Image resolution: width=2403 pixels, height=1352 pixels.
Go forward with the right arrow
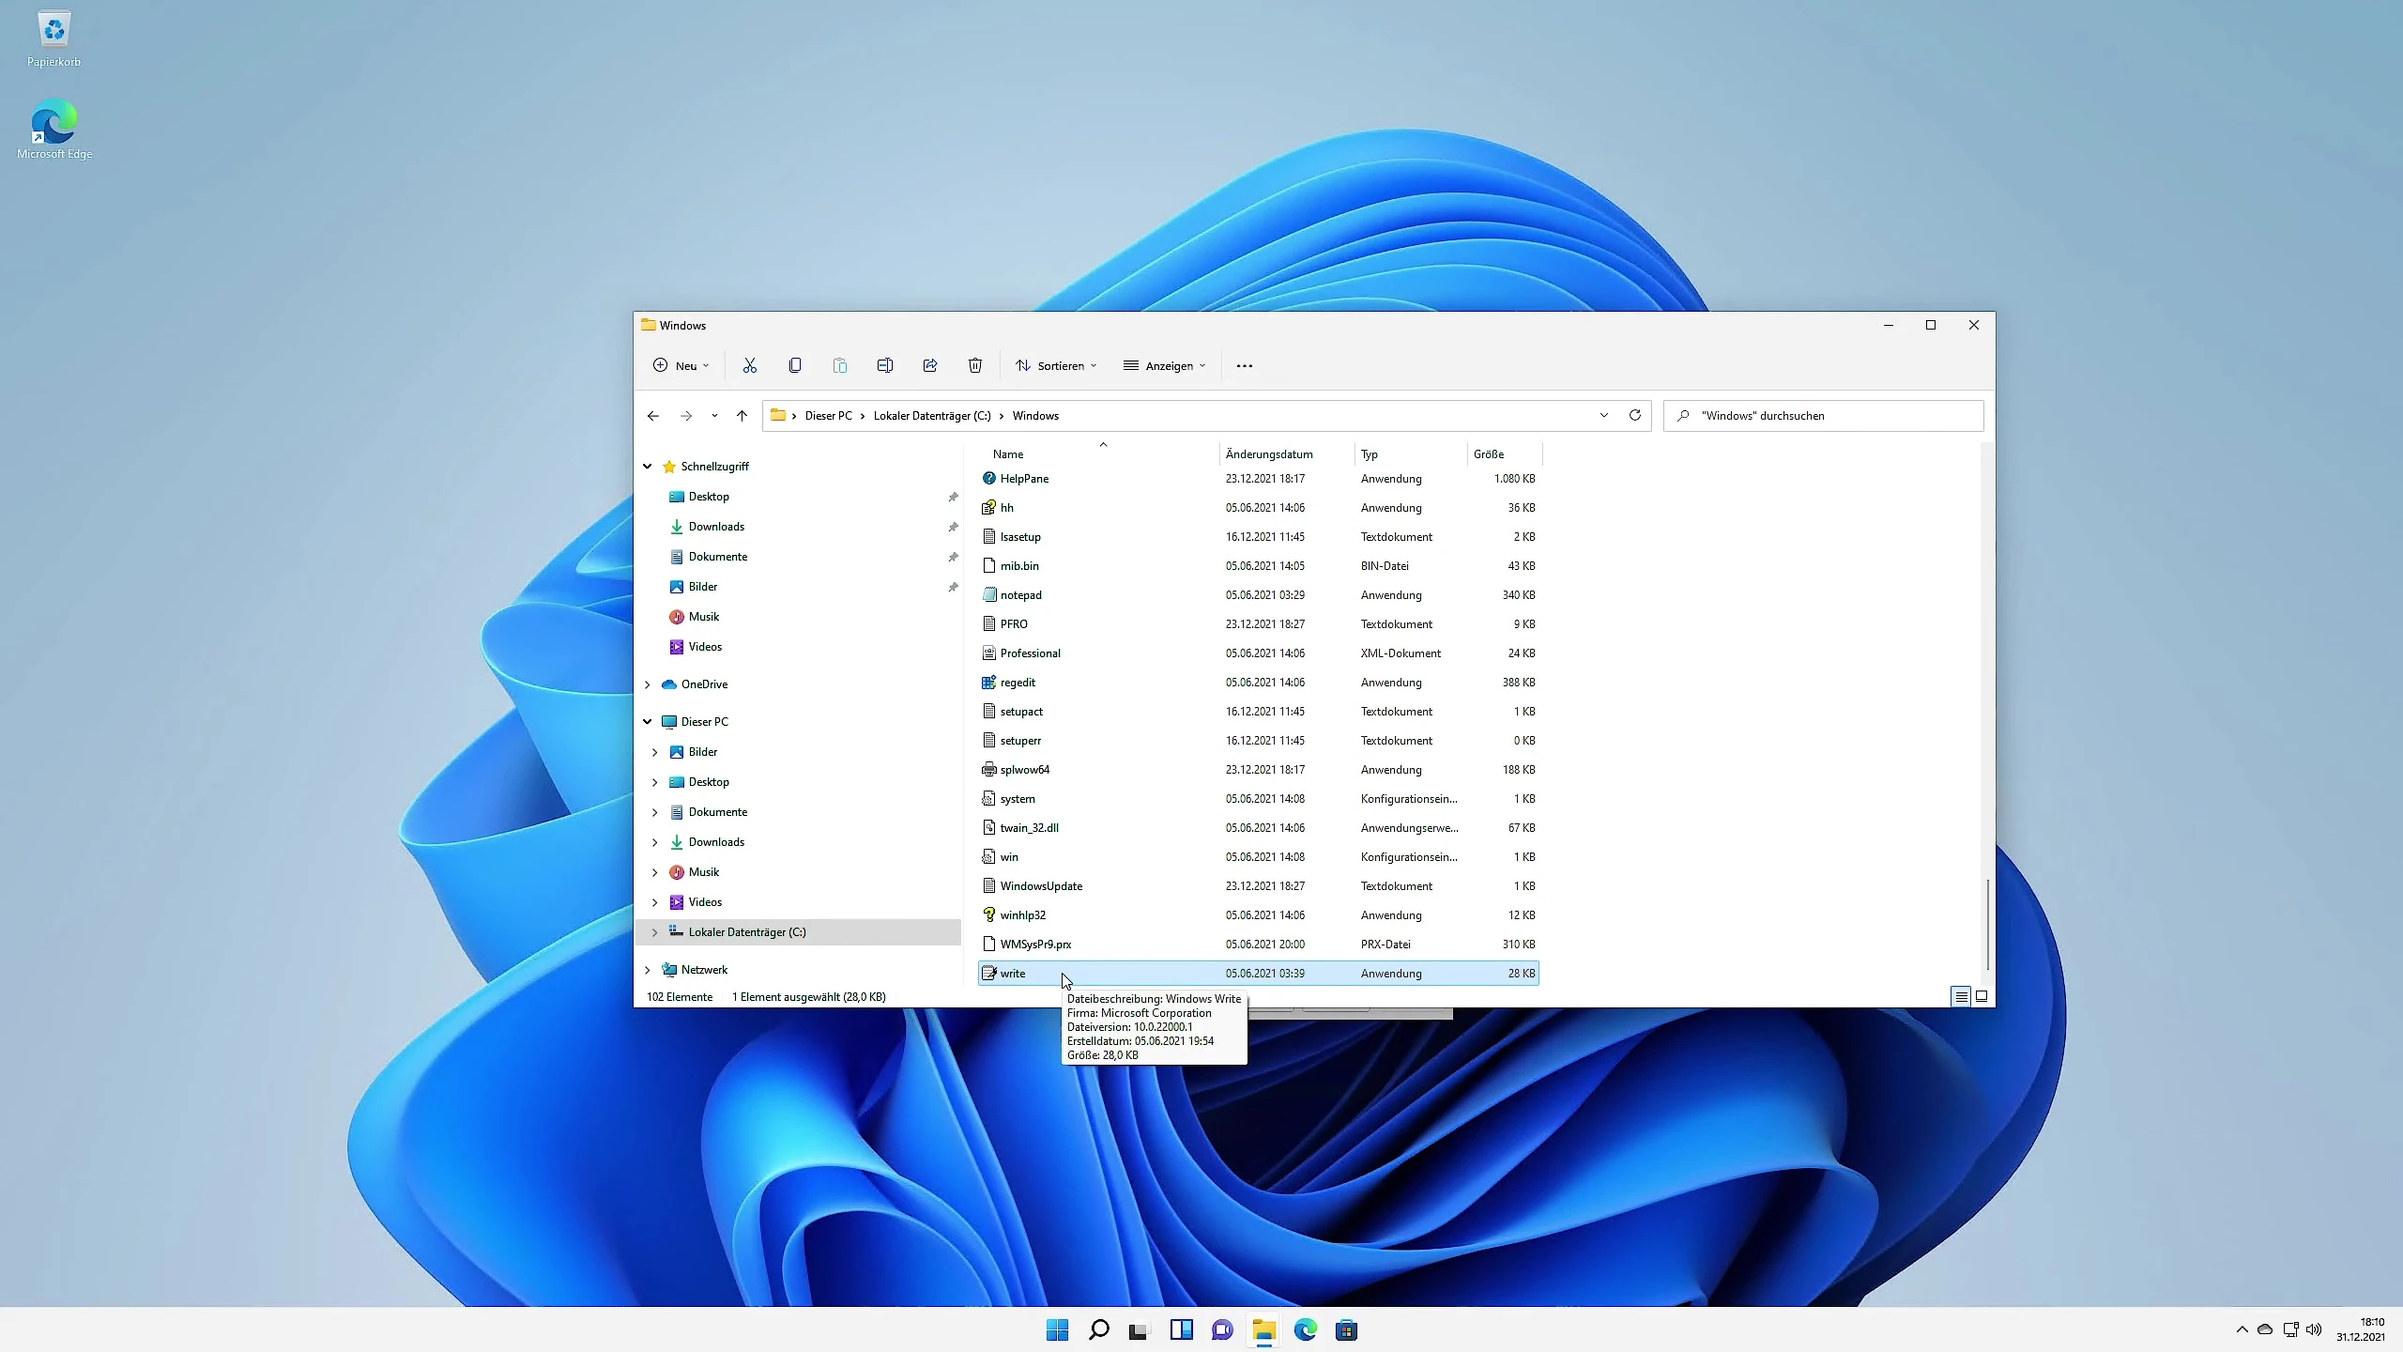point(686,416)
